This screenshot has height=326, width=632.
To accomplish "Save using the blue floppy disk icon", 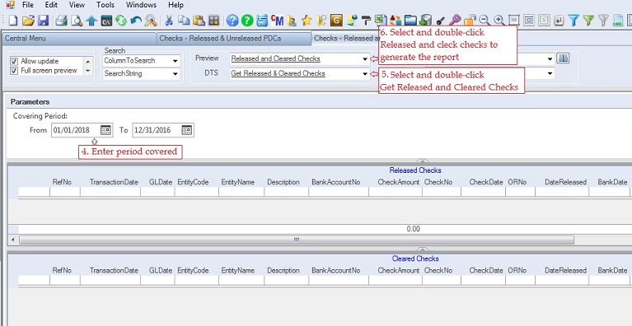I will (43, 20).
